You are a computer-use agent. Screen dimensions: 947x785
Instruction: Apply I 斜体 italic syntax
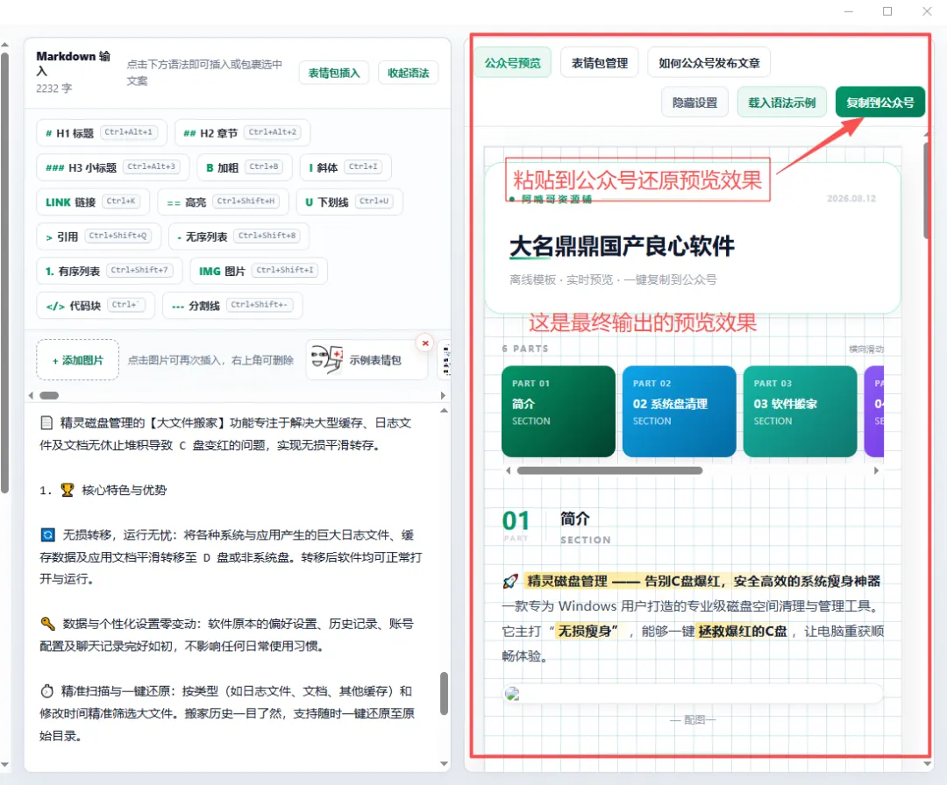point(345,167)
